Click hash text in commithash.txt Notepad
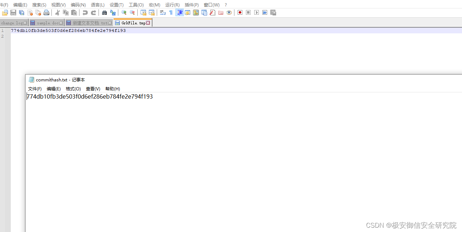The height and width of the screenshot is (232, 462). pyautogui.click(x=90, y=96)
